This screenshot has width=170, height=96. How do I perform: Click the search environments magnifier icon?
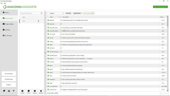pyautogui.click(x=41, y=13)
